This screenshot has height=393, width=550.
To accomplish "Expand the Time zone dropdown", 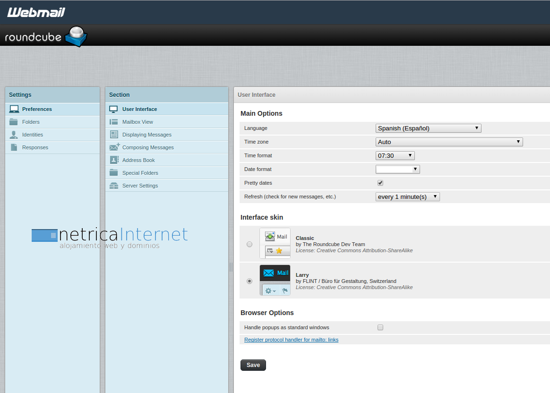I will [449, 142].
